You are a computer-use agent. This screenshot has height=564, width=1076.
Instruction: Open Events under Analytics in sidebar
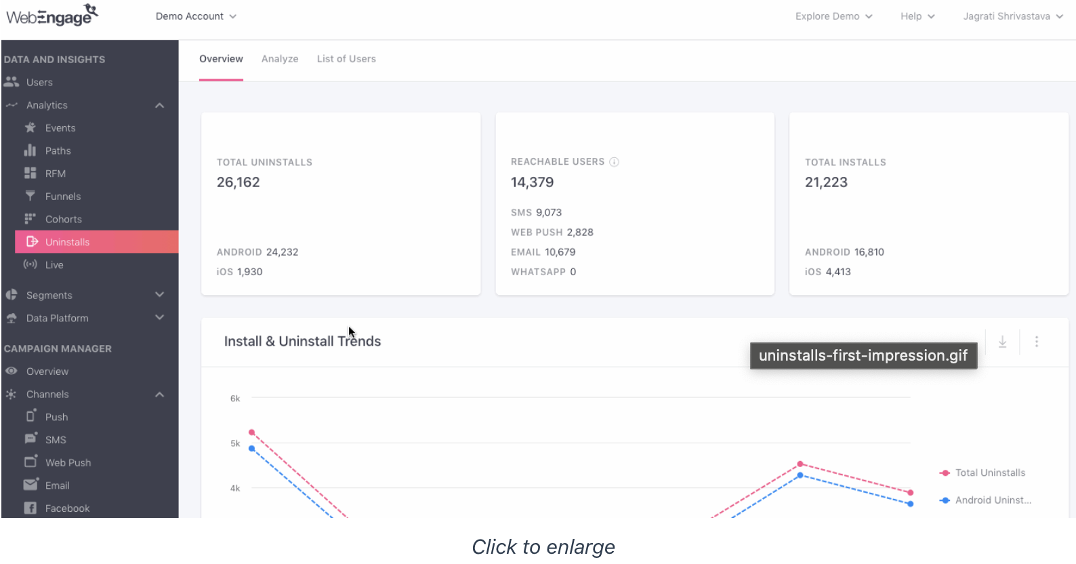(x=60, y=128)
